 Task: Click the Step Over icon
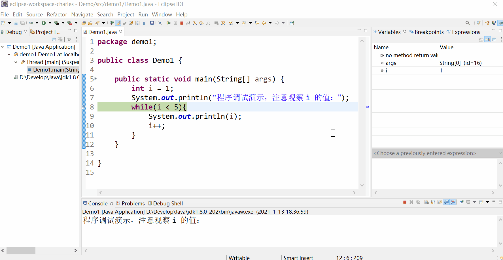coord(201,23)
